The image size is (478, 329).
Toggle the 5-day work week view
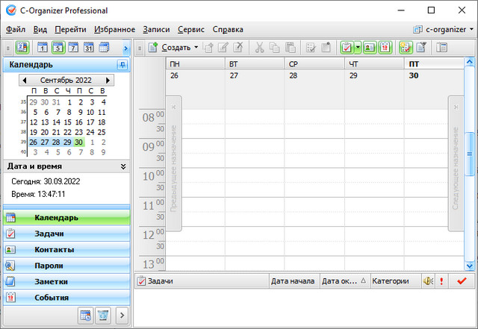(58, 48)
